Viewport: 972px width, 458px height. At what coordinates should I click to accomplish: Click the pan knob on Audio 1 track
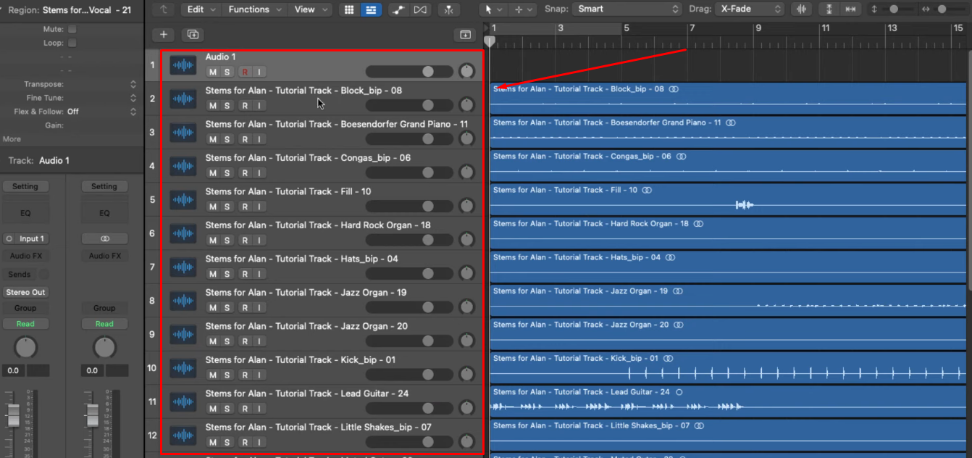[467, 71]
